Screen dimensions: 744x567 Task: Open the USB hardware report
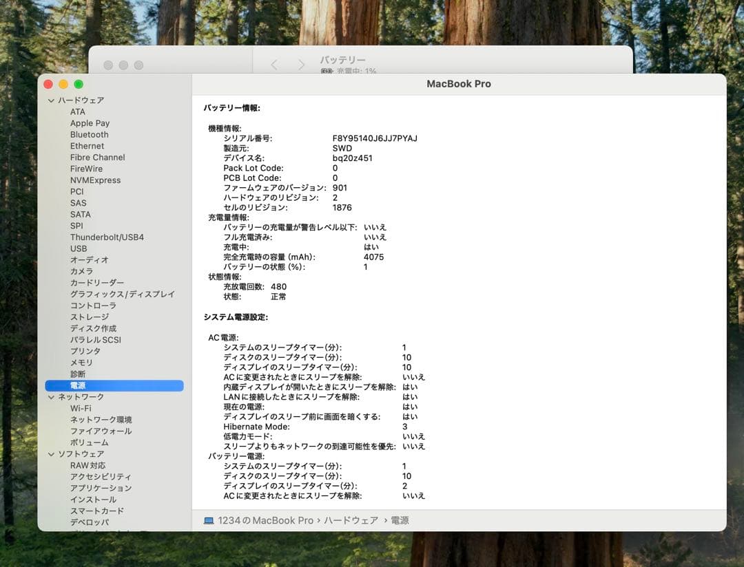(79, 248)
